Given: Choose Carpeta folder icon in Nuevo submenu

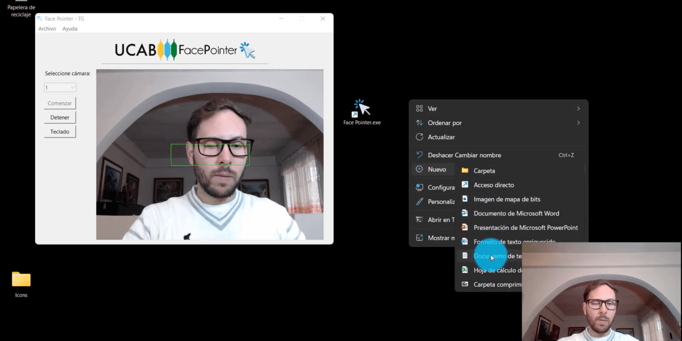Looking at the screenshot, I should pos(465,170).
